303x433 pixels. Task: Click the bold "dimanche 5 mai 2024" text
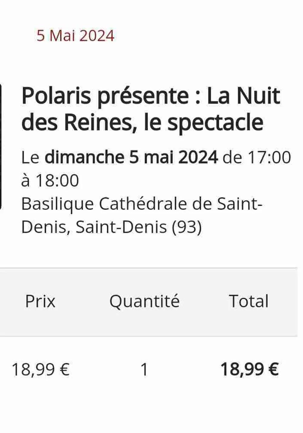click(x=131, y=157)
